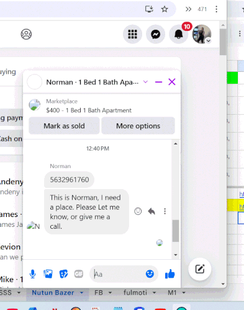This screenshot has height=310, width=244.
Task: Click the chat scrollbar thumb
Action: coord(176,231)
